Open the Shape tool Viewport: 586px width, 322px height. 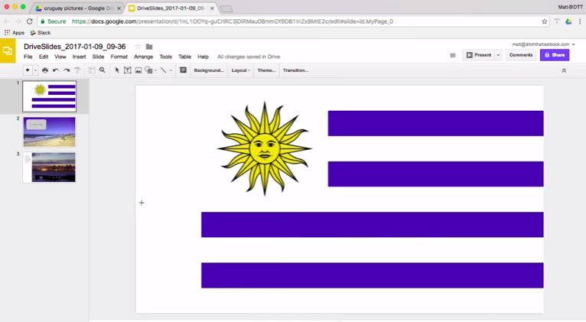(x=148, y=70)
